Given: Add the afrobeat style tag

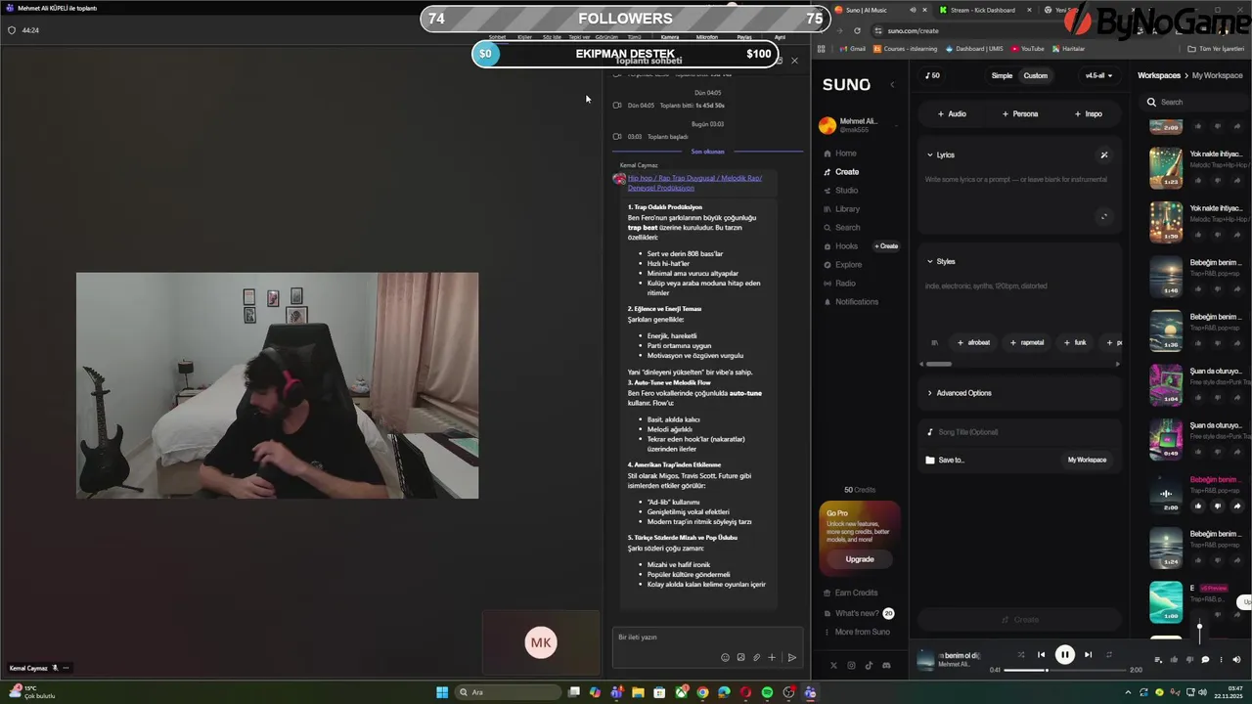Looking at the screenshot, I should pos(973,343).
